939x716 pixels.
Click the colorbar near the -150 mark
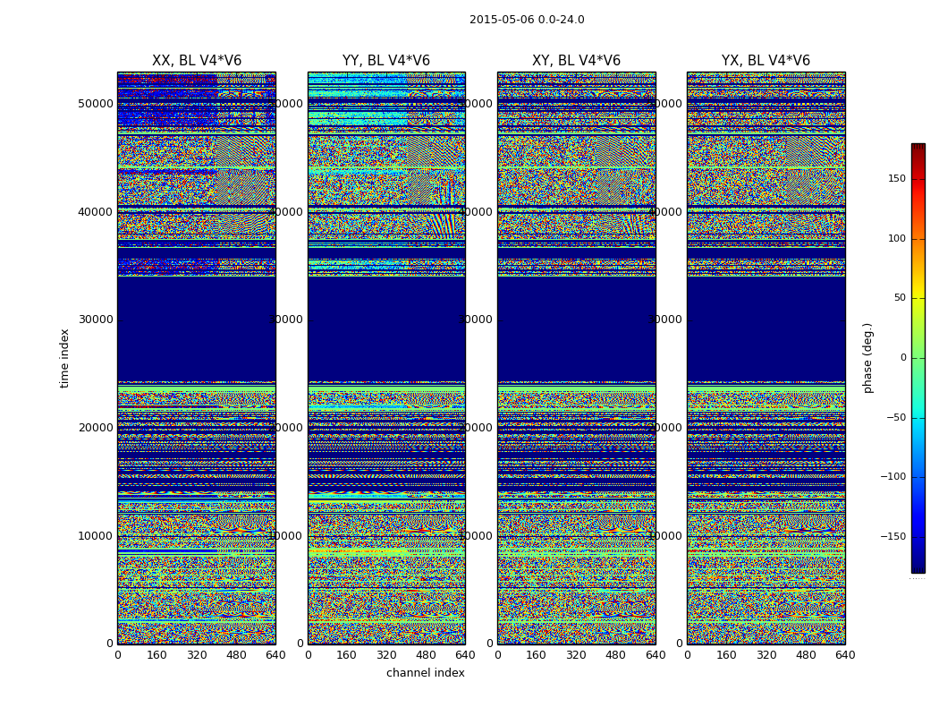[918, 536]
